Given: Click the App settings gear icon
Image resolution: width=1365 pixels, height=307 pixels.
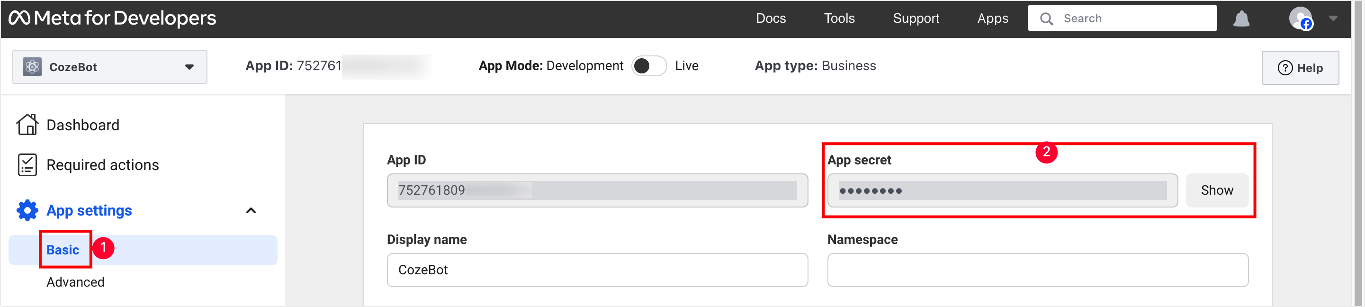Looking at the screenshot, I should [27, 210].
